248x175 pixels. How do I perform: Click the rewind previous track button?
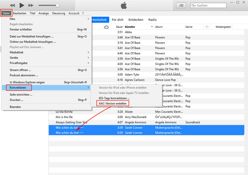pos(12,5)
